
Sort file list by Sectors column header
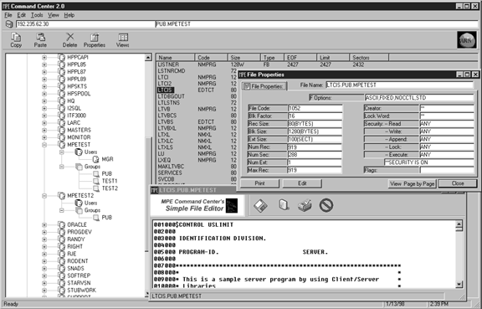point(369,58)
